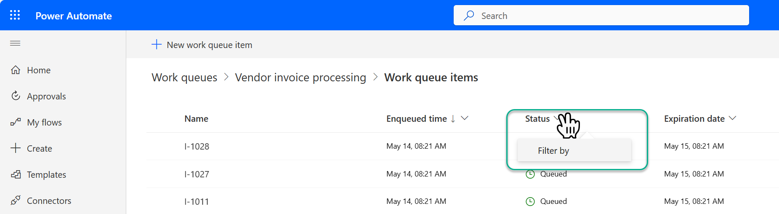The width and height of the screenshot is (779, 214).
Task: Expand the Enqueued time column dropdown
Action: (x=465, y=118)
